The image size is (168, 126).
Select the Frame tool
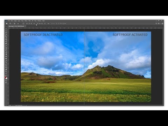(6, 39)
